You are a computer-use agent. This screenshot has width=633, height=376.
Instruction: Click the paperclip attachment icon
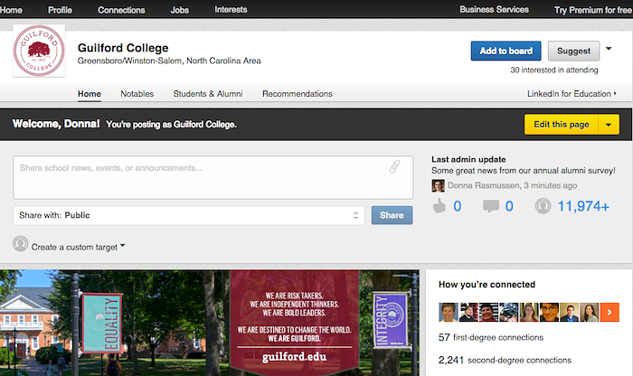(395, 167)
